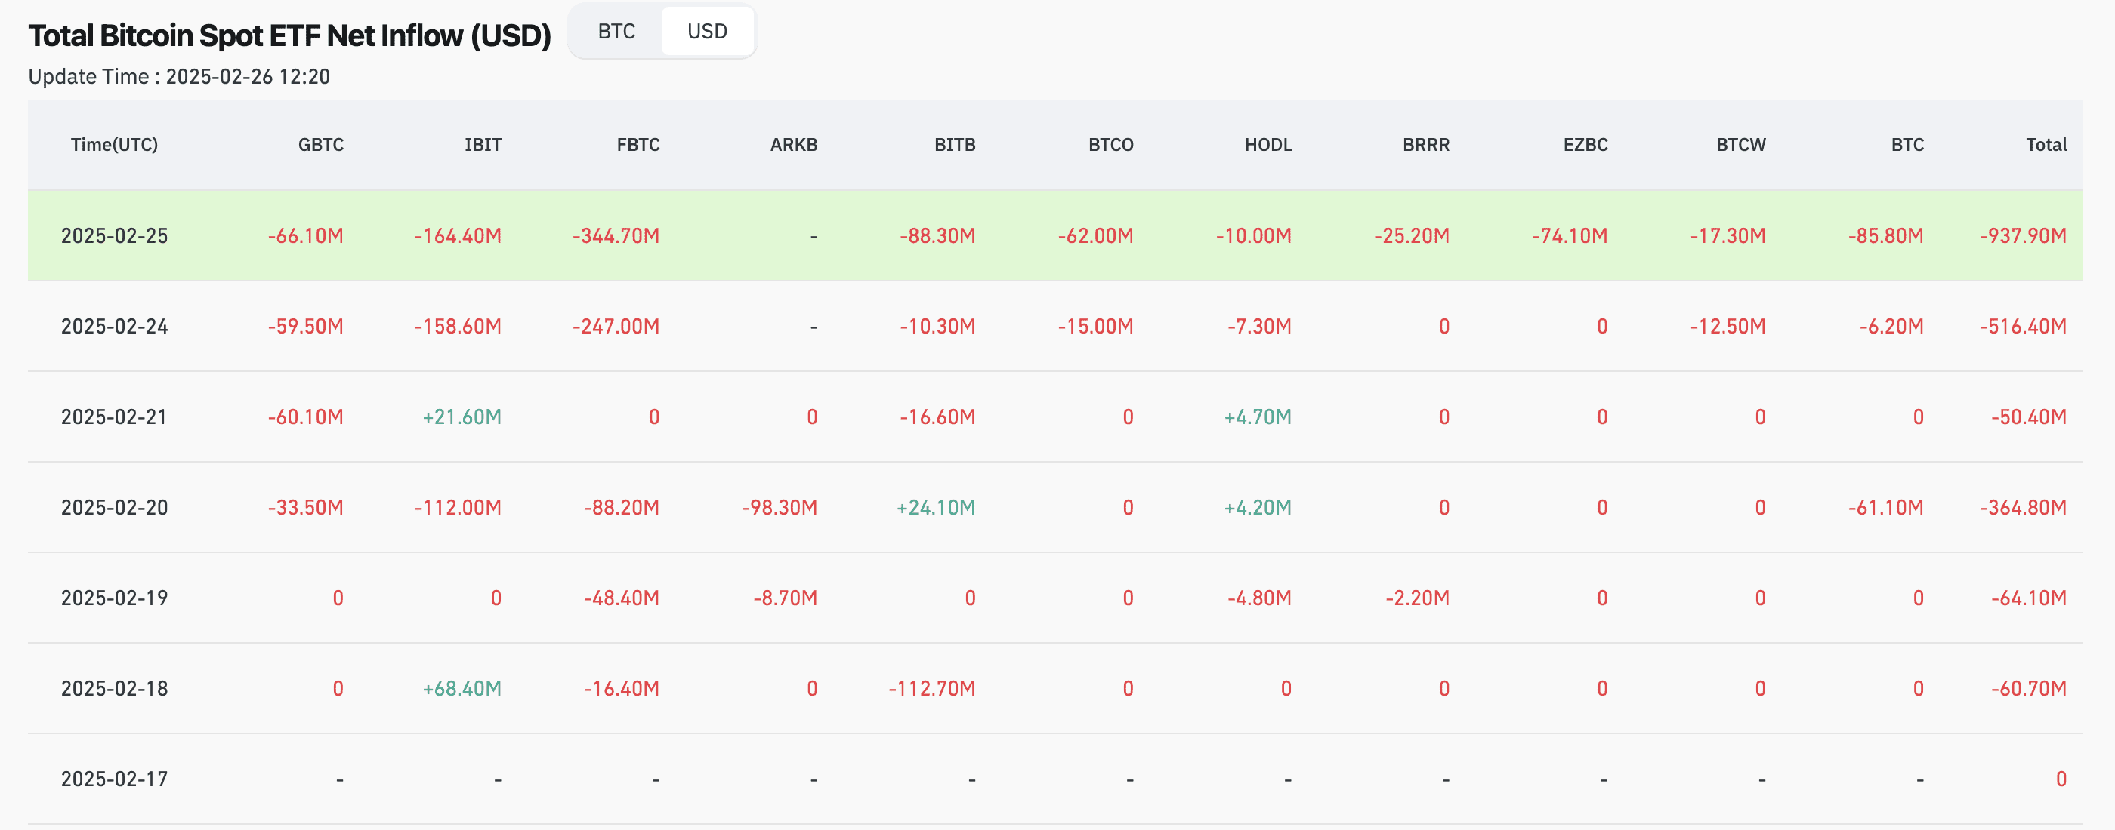
Task: Click the -16.60M BITB value
Action: [937, 417]
